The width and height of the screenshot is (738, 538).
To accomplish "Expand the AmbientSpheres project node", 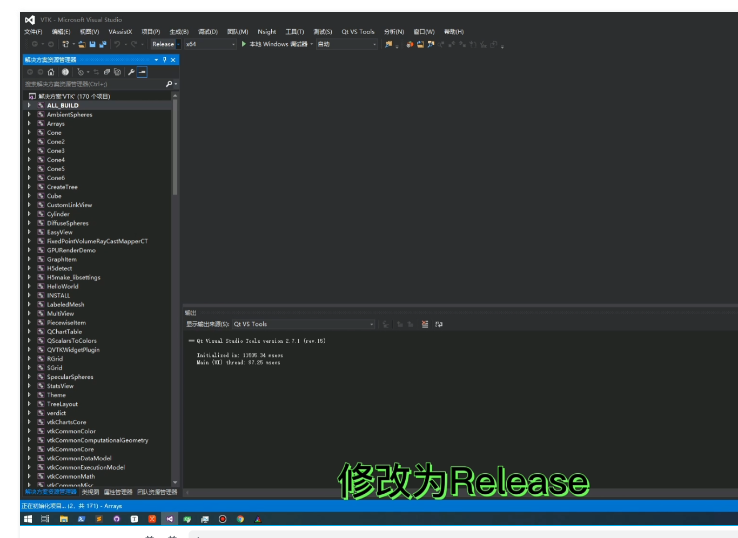I will [x=29, y=114].
